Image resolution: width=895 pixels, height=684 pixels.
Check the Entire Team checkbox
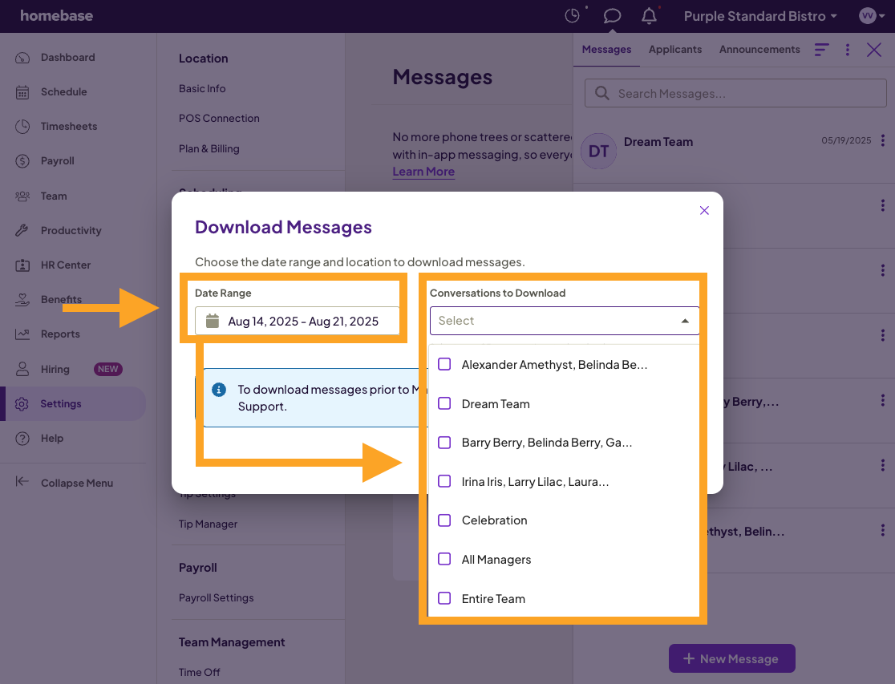tap(444, 598)
